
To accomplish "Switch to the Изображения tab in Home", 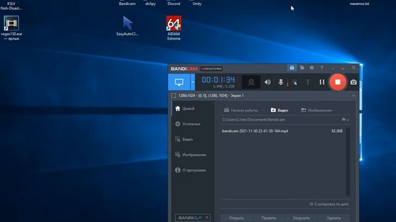I will (316, 110).
